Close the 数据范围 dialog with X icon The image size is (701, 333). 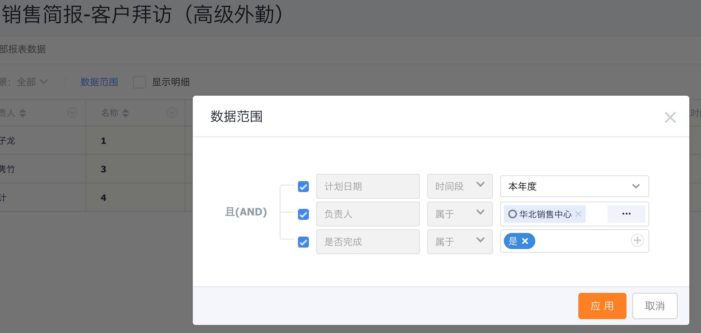(670, 117)
